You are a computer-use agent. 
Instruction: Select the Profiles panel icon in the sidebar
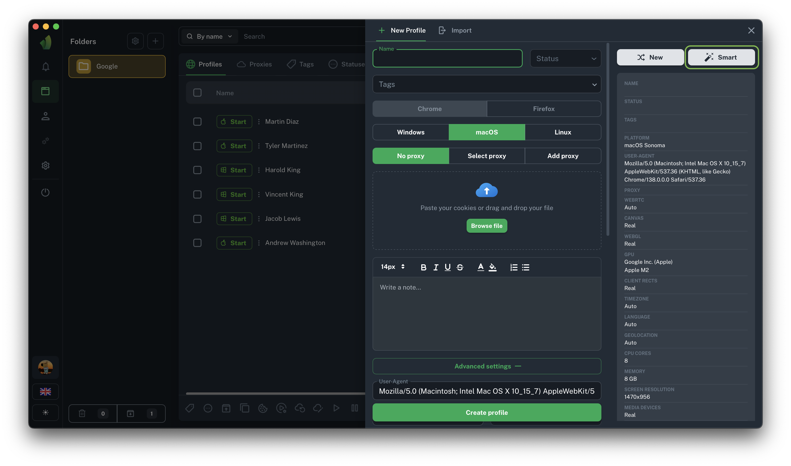[x=45, y=91]
